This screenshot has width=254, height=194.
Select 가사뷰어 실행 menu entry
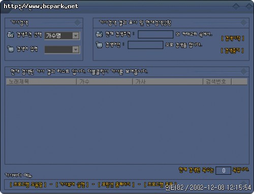tap(72, 184)
